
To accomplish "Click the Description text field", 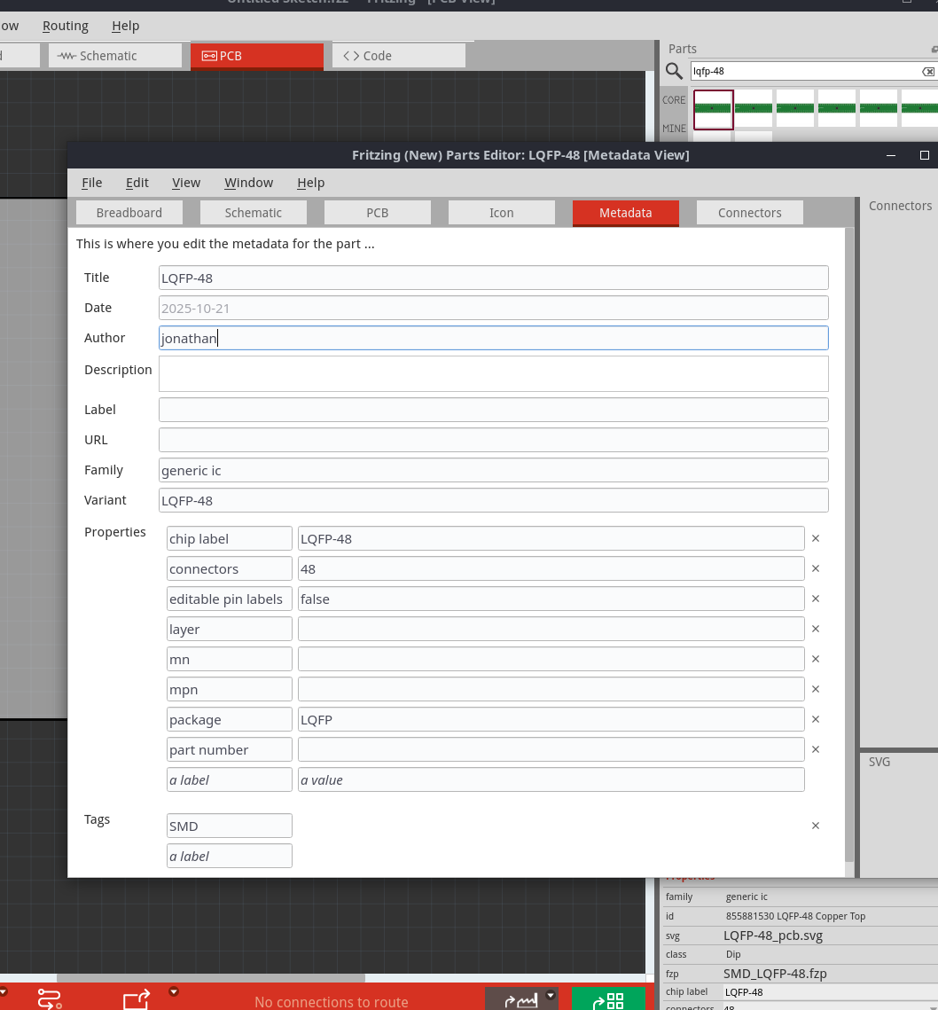I will [x=493, y=373].
